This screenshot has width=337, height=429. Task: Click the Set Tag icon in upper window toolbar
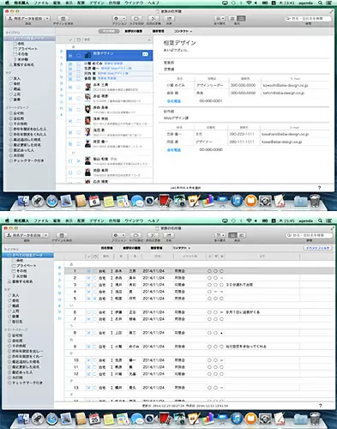pyautogui.click(x=137, y=19)
